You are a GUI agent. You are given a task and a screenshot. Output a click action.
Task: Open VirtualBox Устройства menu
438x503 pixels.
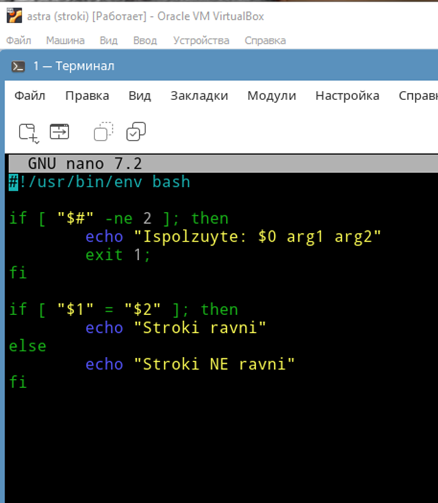click(x=201, y=41)
